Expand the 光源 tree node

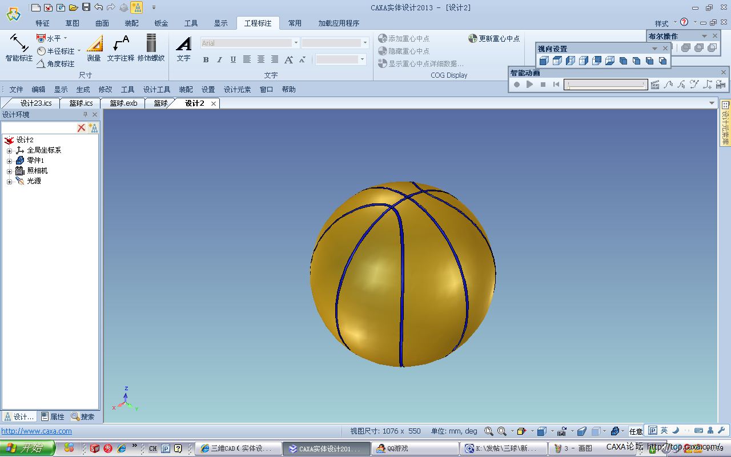(9, 182)
